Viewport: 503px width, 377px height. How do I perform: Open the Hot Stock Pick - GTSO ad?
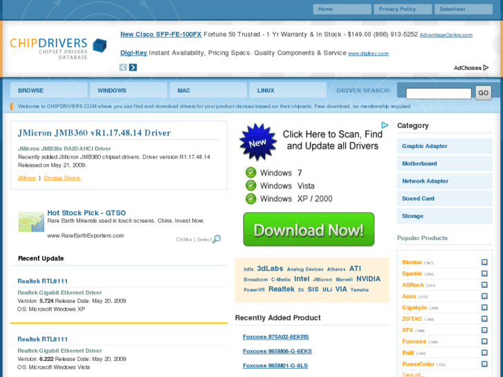click(86, 213)
